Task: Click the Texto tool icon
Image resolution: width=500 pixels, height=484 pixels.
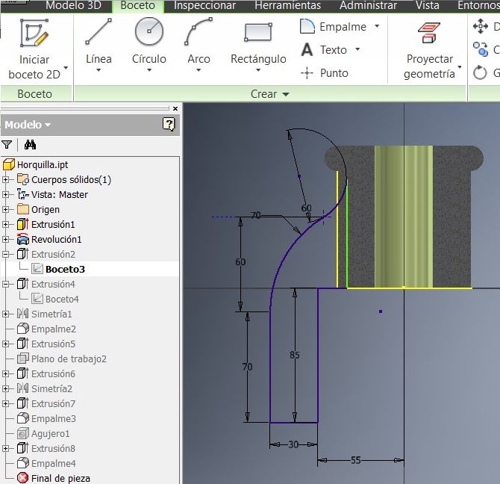Action: pos(307,50)
